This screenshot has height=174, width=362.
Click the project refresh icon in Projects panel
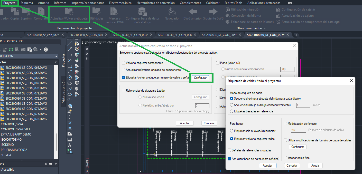point(11,50)
